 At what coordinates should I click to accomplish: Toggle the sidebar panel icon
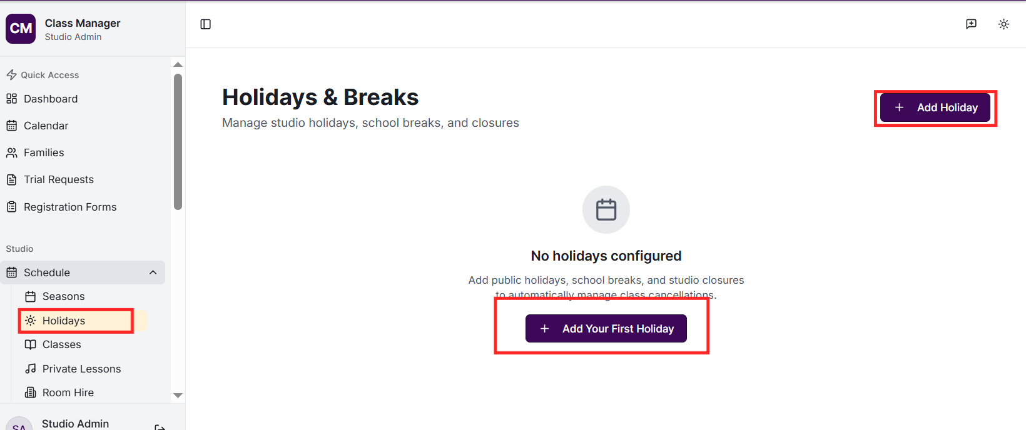(x=206, y=24)
